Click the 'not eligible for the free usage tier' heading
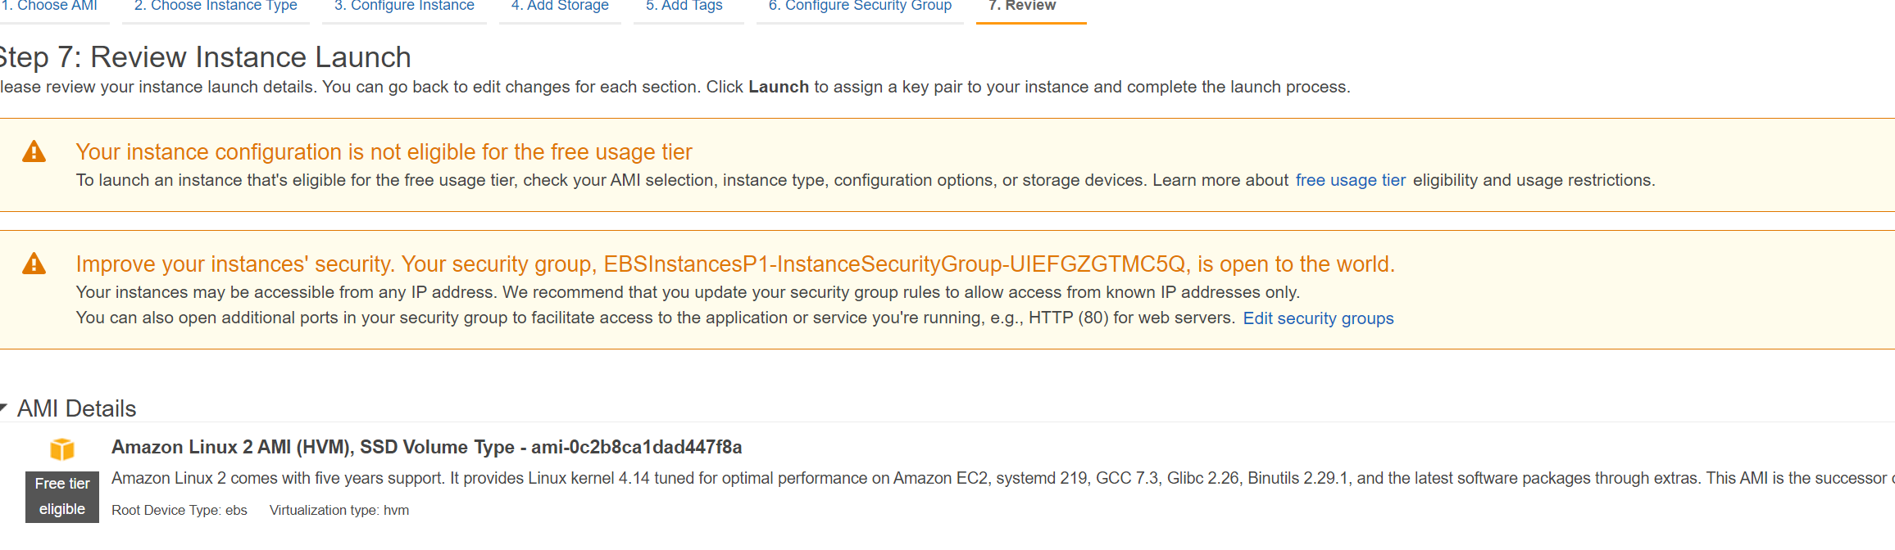Image resolution: width=1895 pixels, height=550 pixels. [x=384, y=152]
